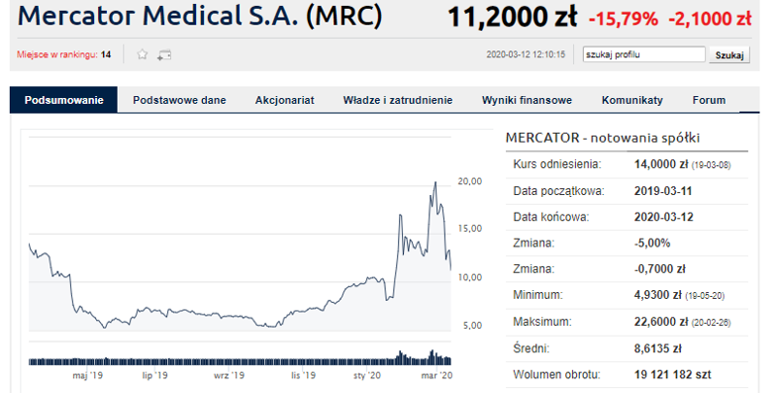Click the Wolumen obrotu row value
The image size is (778, 393).
672,374
